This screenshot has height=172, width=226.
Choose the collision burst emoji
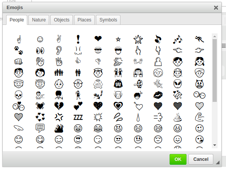click(x=98, y=117)
